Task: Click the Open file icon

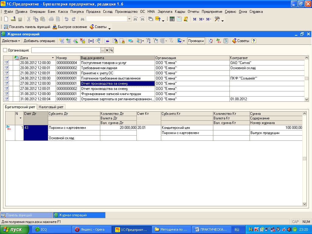Action: point(13,19)
